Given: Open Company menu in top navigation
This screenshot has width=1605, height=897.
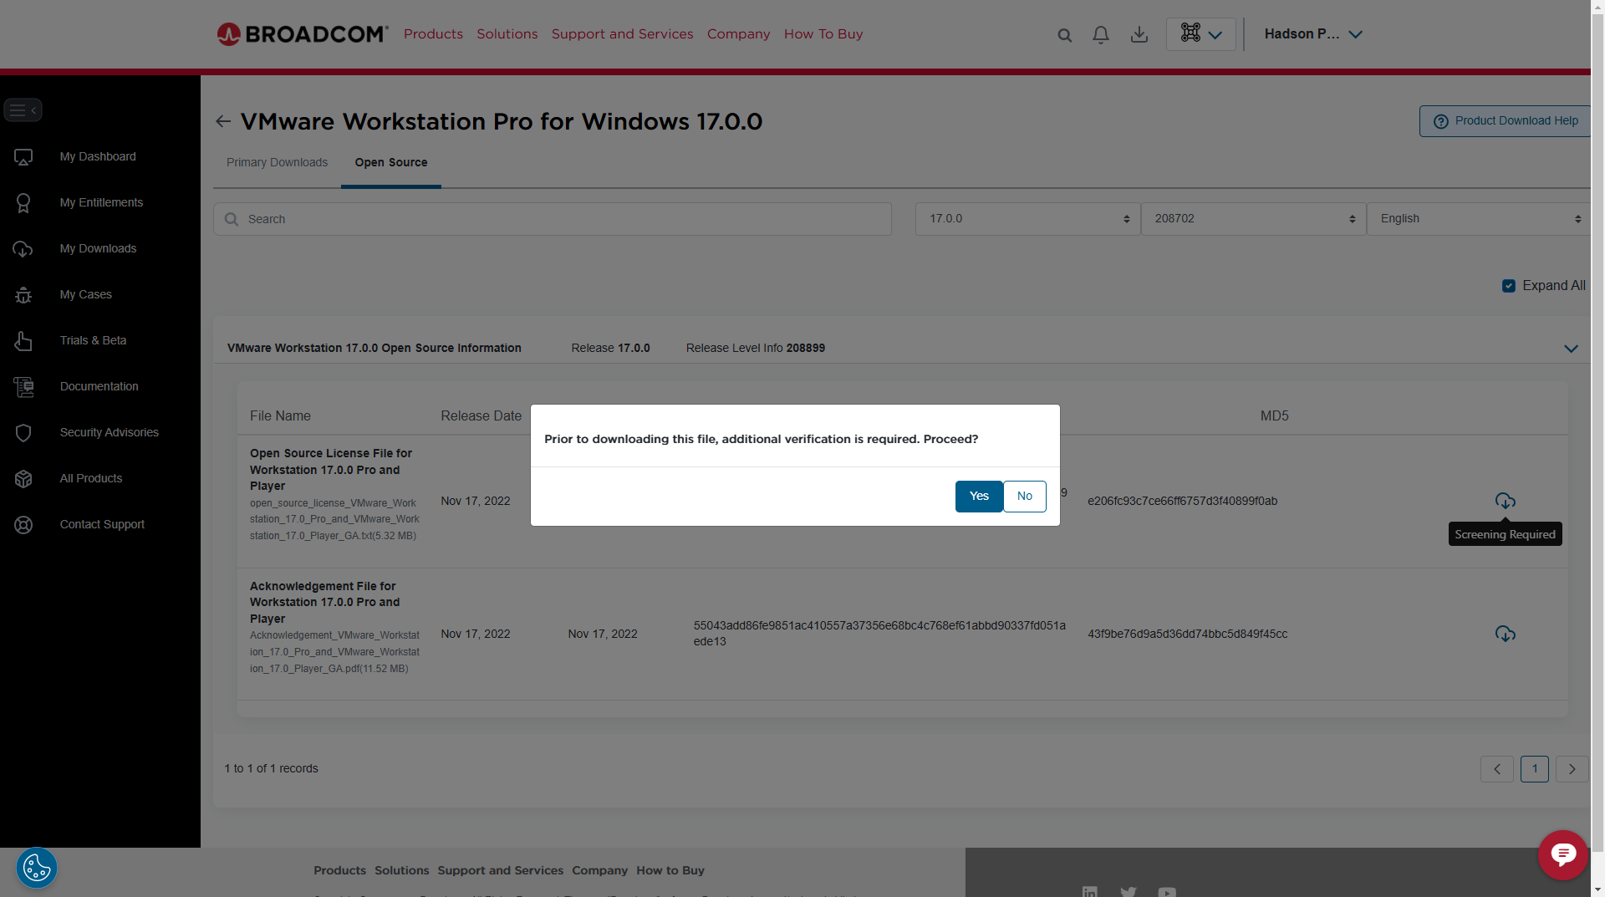Looking at the screenshot, I should tap(738, 34).
